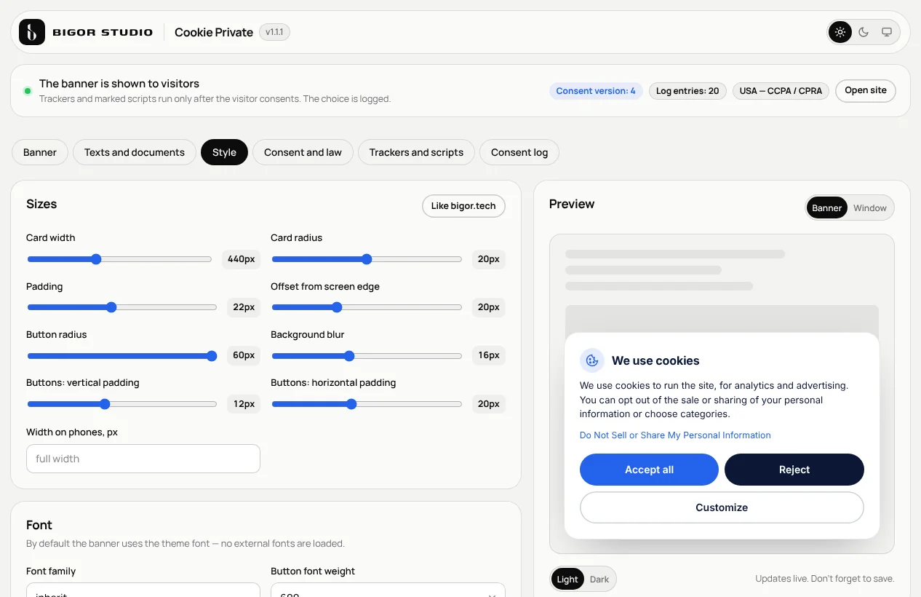Click the Open site button
This screenshot has width=921, height=597.
click(x=866, y=90)
